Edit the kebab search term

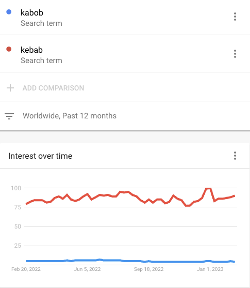31,50
